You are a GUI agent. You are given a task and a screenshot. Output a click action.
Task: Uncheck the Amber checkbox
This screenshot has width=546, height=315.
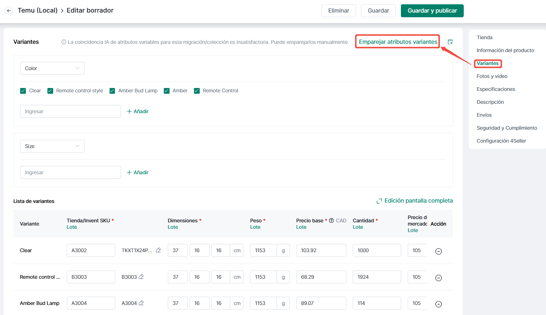[167, 91]
